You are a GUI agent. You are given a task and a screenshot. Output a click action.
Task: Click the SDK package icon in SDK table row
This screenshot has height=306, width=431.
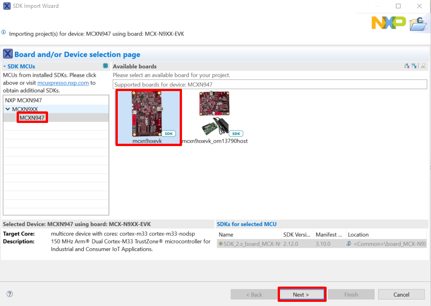[x=221, y=244]
